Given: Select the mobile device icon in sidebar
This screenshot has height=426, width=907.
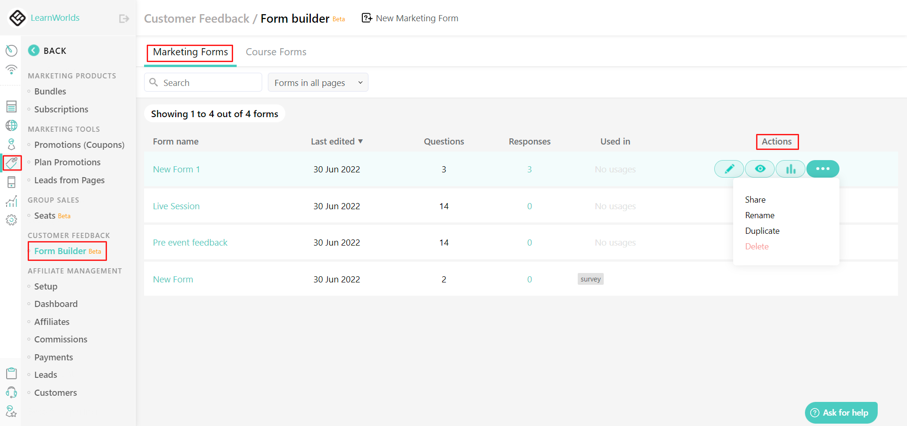Looking at the screenshot, I should [x=11, y=182].
